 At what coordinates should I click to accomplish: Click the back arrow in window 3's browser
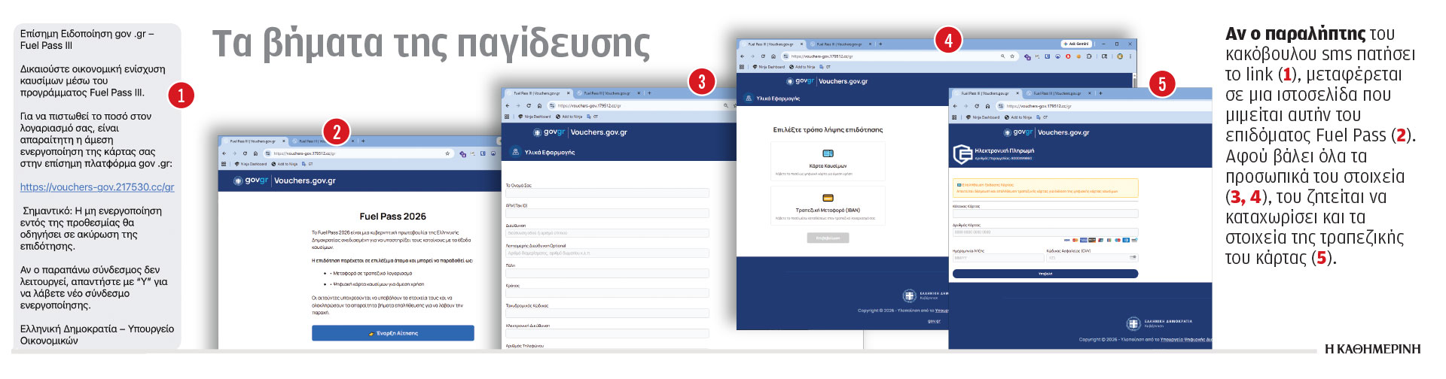509,106
